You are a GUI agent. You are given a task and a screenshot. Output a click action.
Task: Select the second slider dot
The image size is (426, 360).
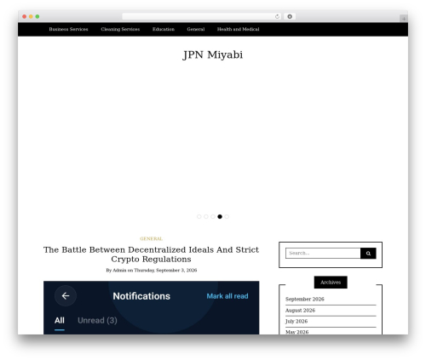[206, 216]
